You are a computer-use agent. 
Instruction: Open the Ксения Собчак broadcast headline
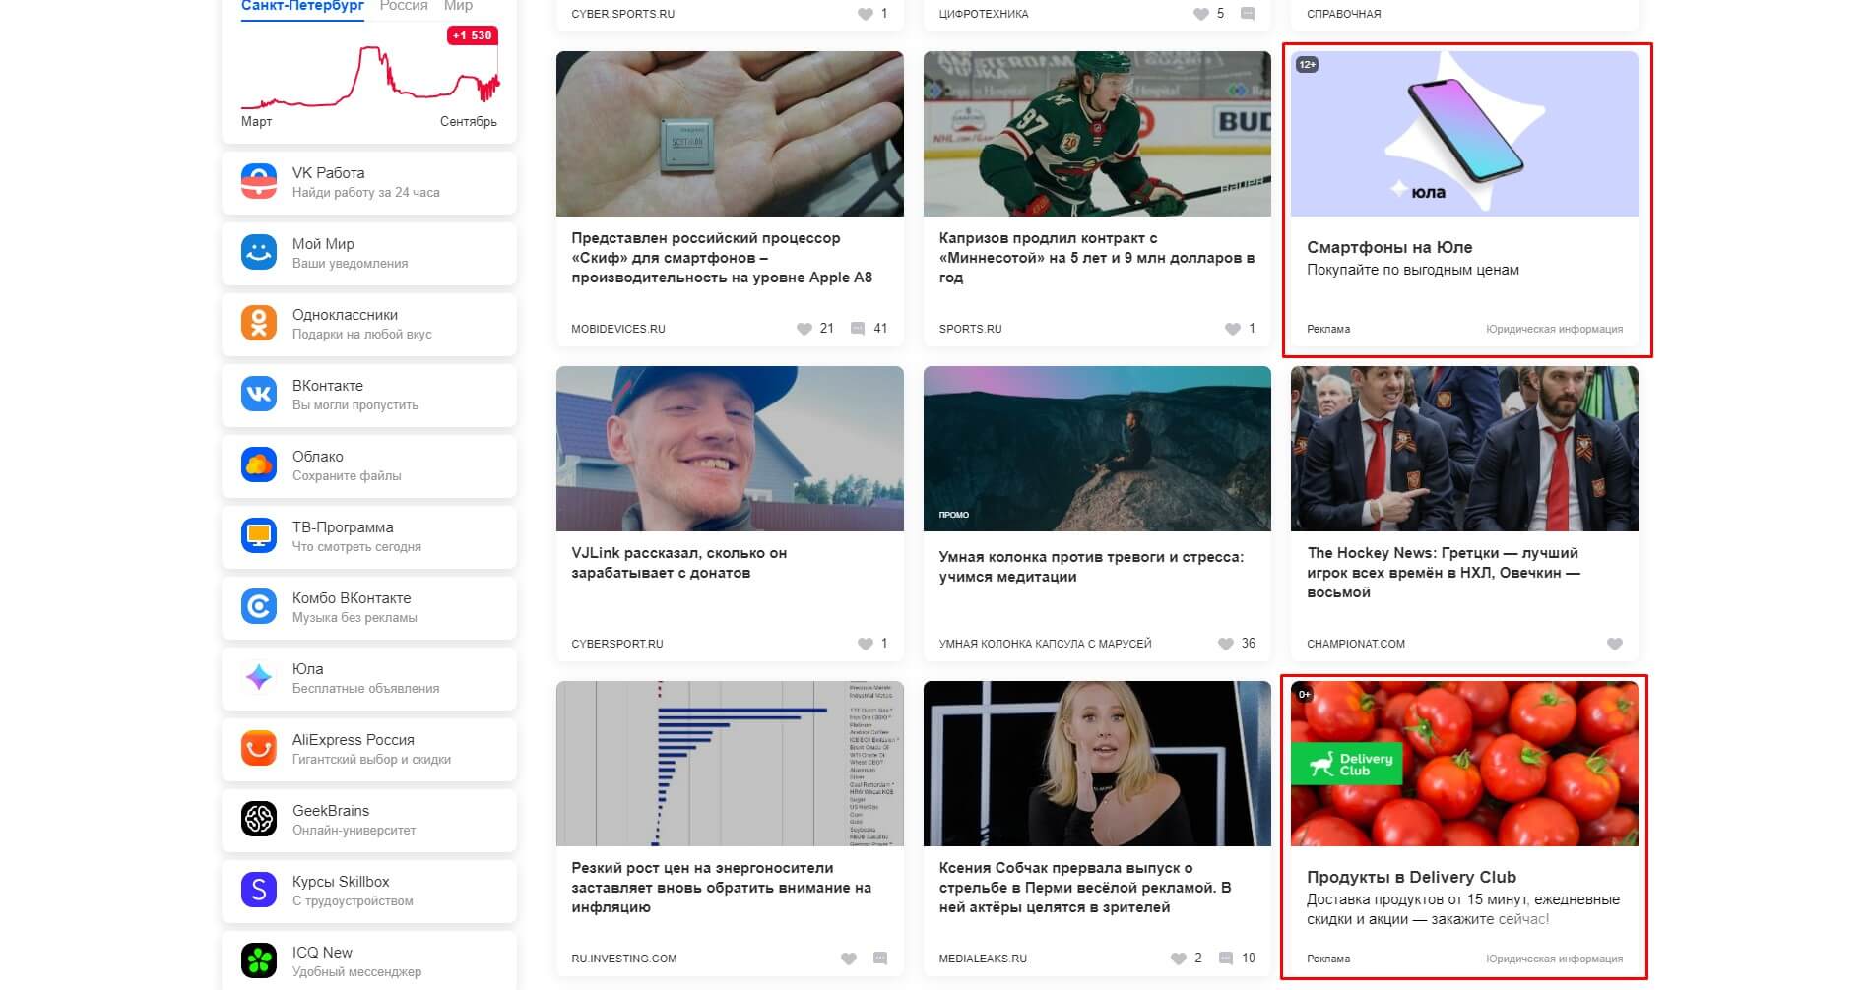click(1085, 888)
